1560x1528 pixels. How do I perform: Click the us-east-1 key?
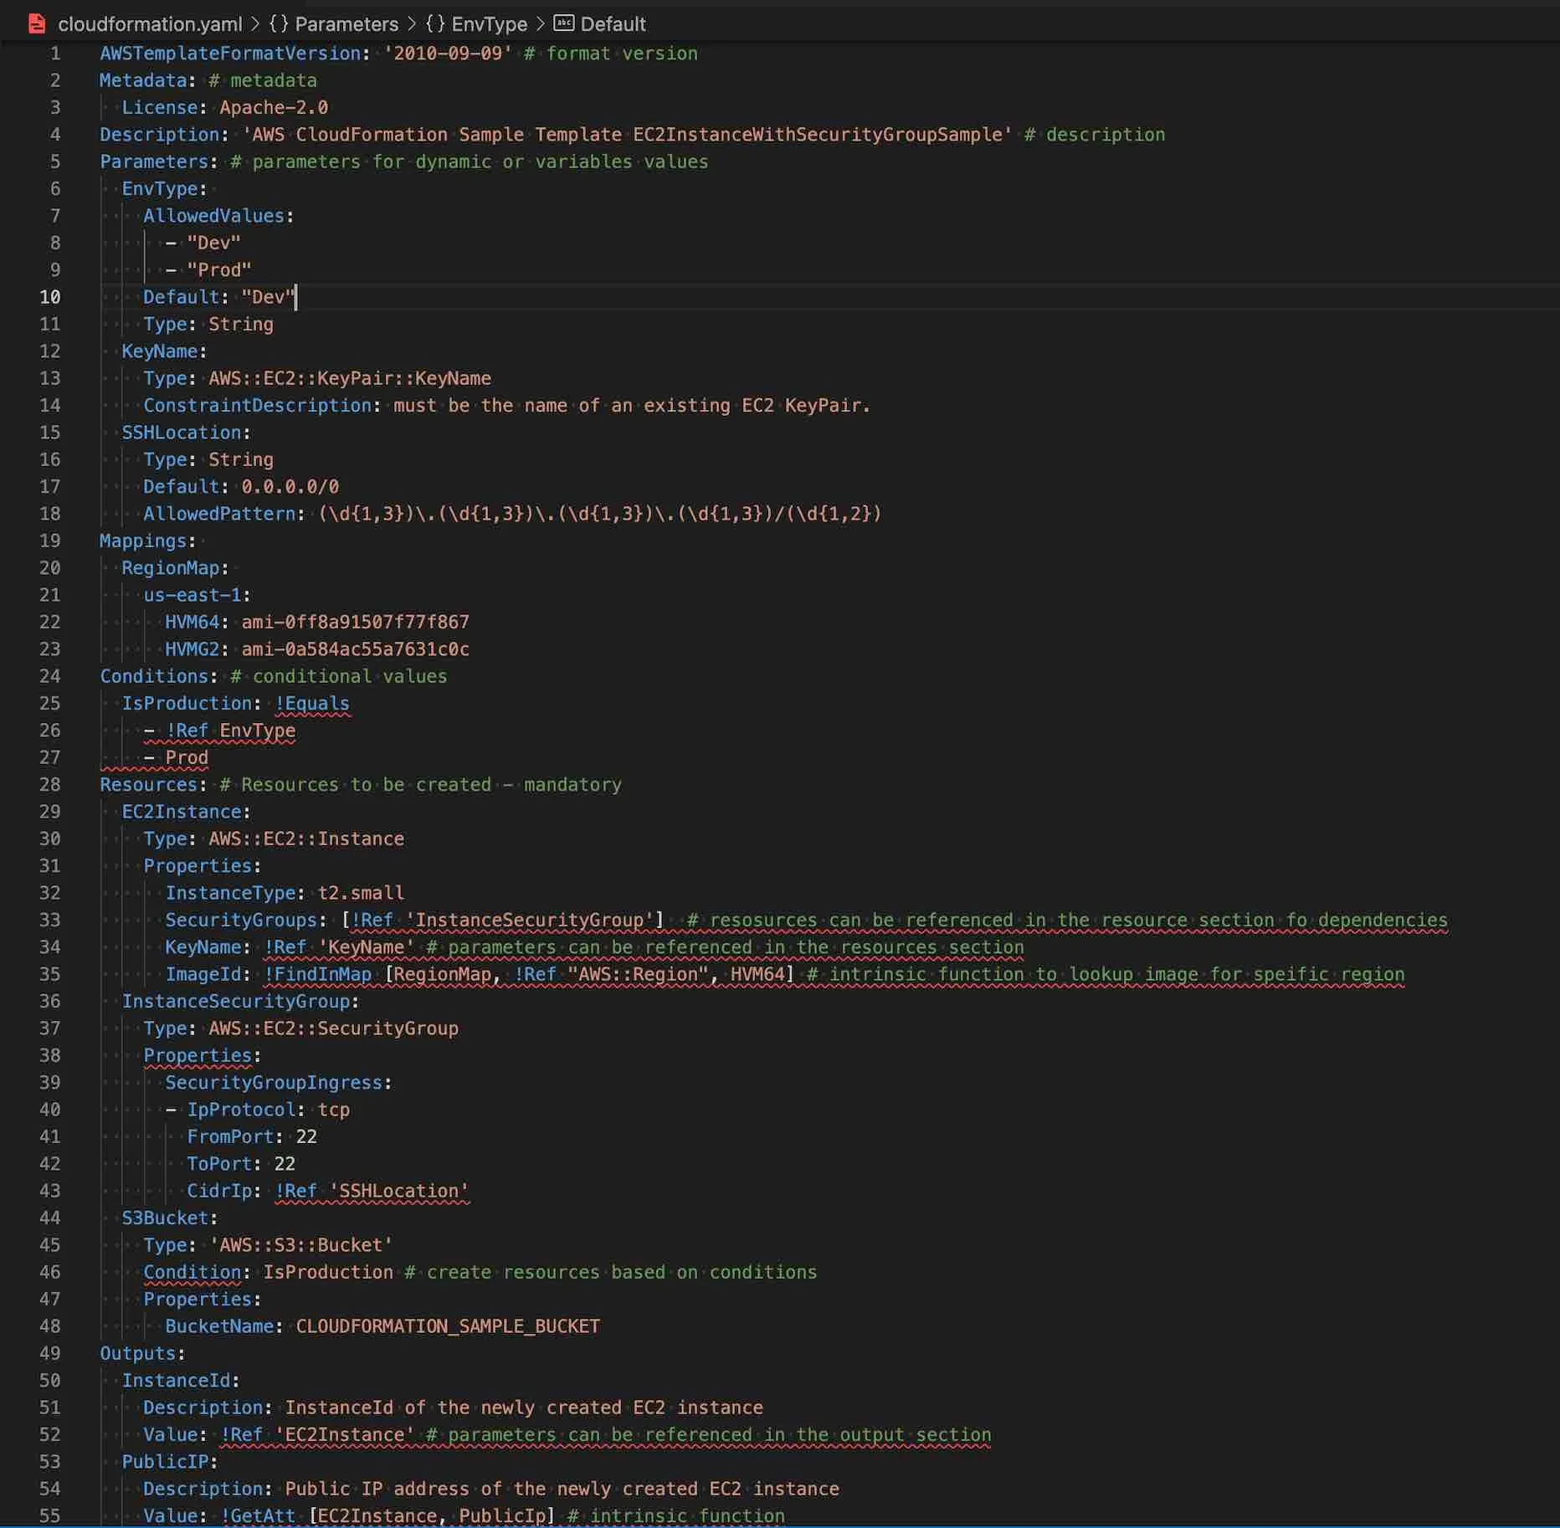coord(192,595)
